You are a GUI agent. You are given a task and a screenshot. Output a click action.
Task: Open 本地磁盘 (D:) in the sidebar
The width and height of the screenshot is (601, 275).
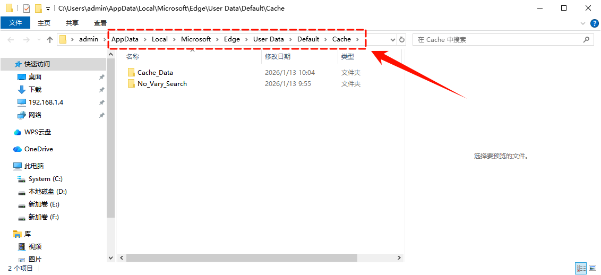[47, 192]
